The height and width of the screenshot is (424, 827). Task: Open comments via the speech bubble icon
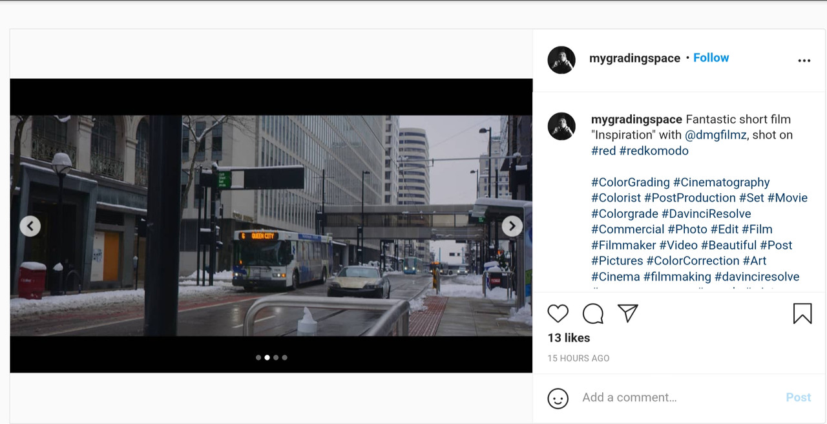point(592,313)
